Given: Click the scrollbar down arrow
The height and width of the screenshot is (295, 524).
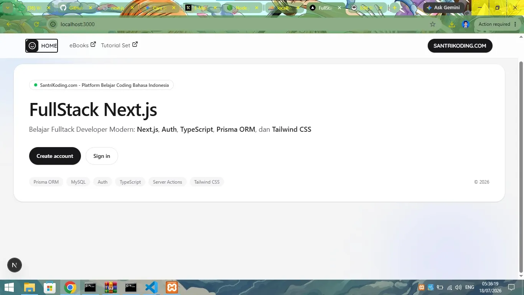Looking at the screenshot, I should (x=521, y=276).
